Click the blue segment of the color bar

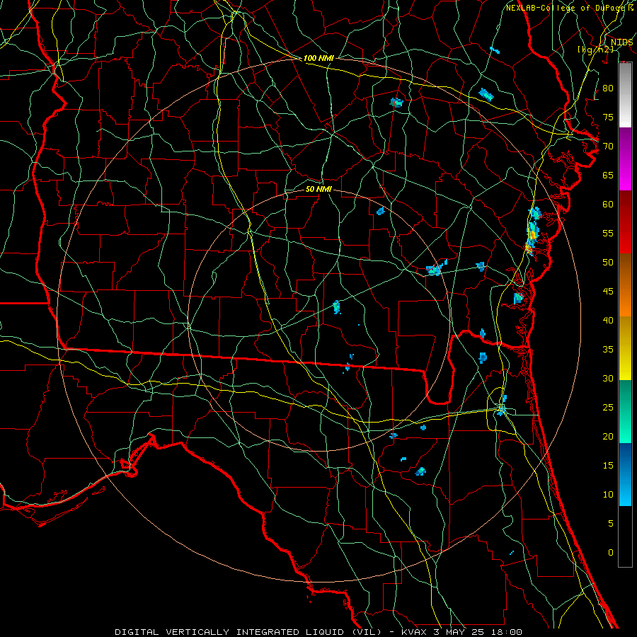[x=625, y=474]
